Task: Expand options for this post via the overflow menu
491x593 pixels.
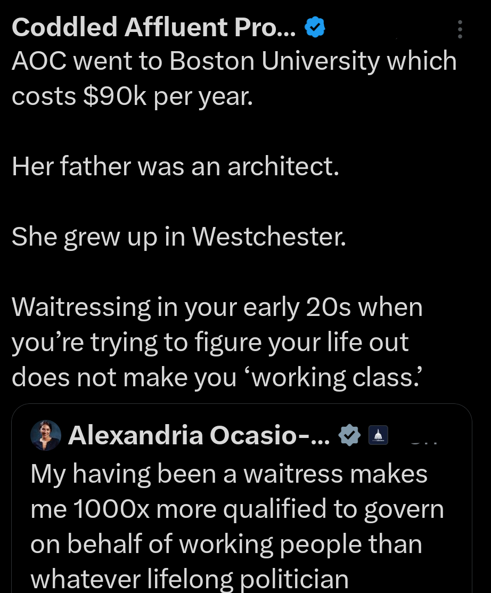Action: 460,29
